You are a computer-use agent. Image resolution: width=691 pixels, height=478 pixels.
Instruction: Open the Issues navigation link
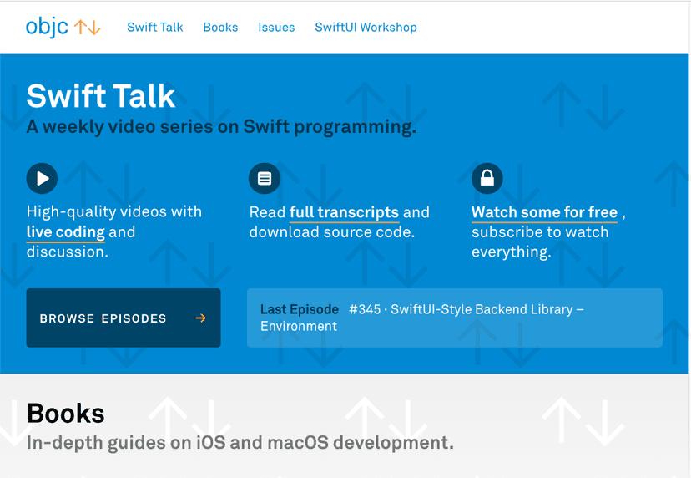tap(276, 27)
